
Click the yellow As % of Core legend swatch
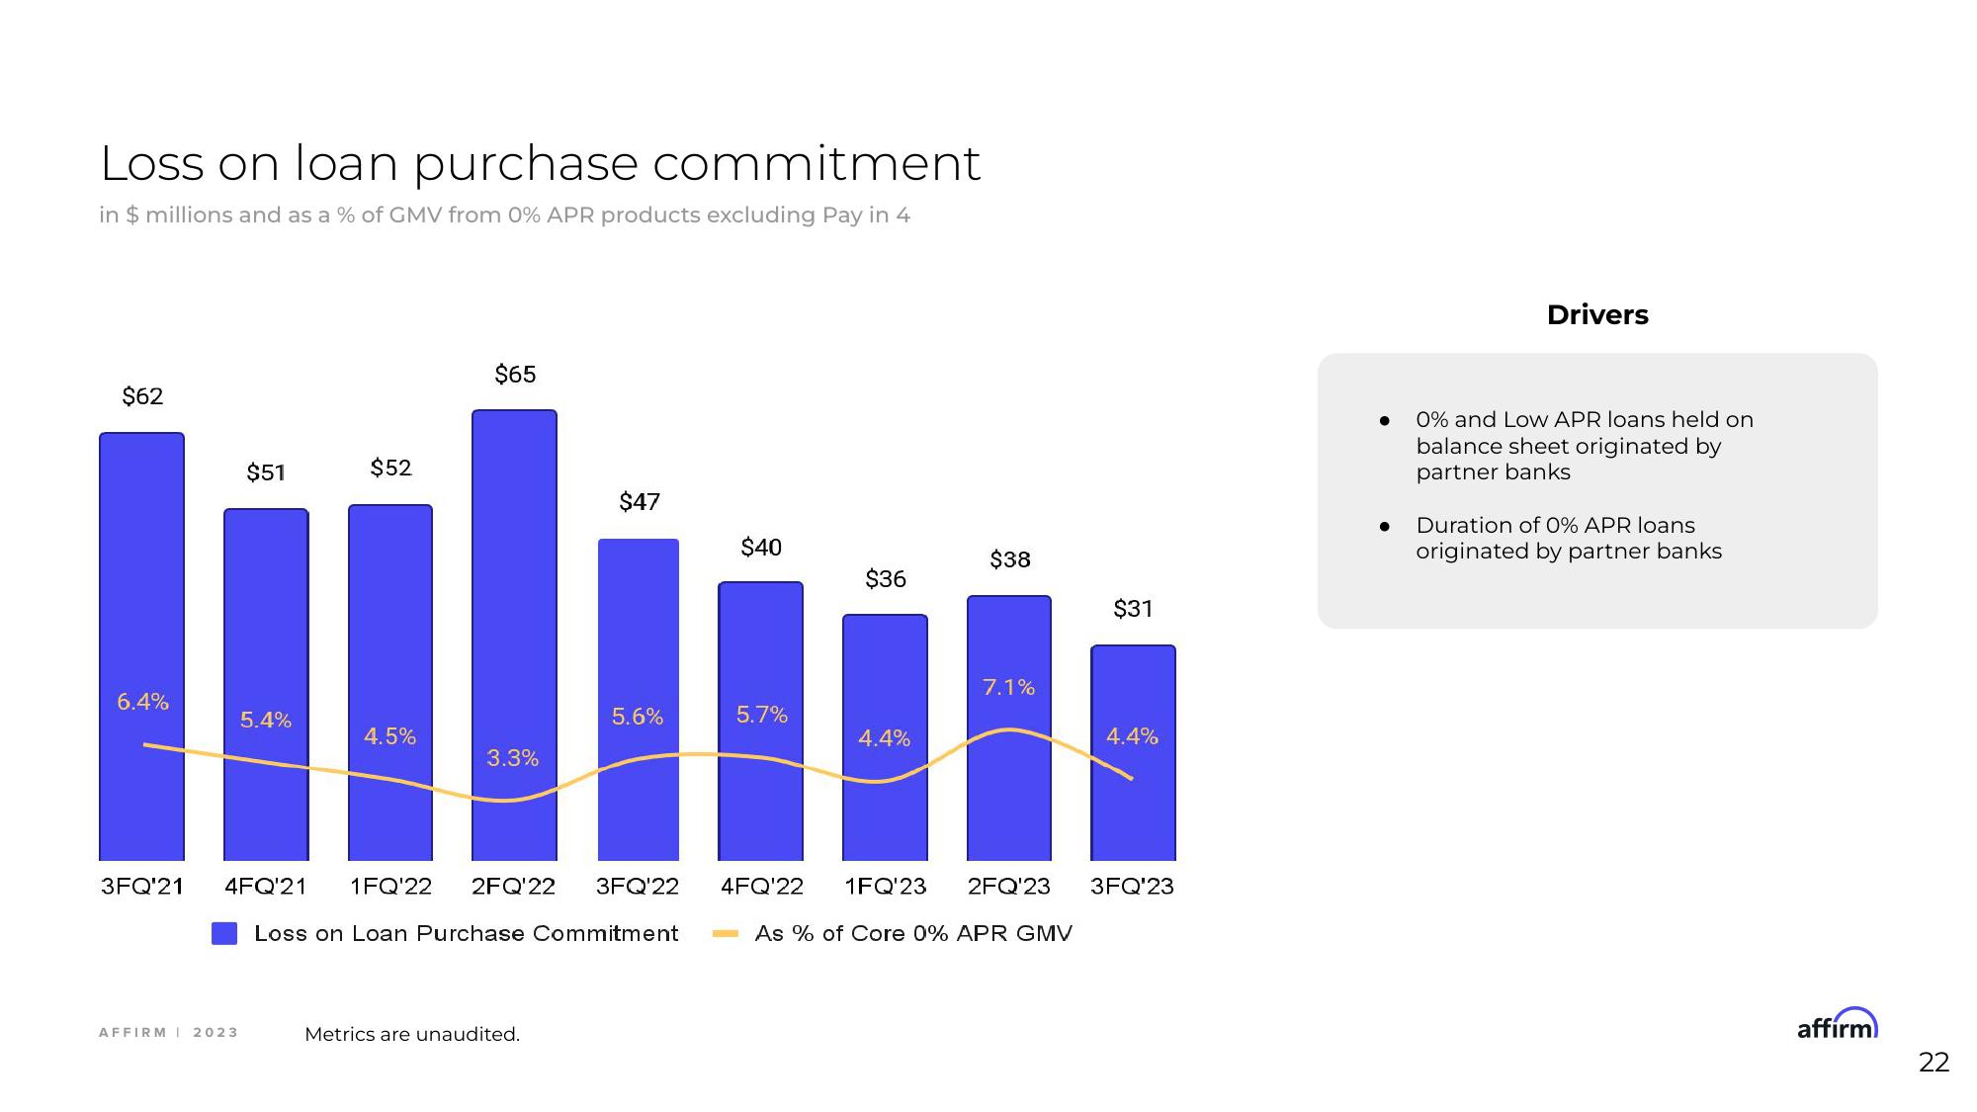[x=726, y=933]
